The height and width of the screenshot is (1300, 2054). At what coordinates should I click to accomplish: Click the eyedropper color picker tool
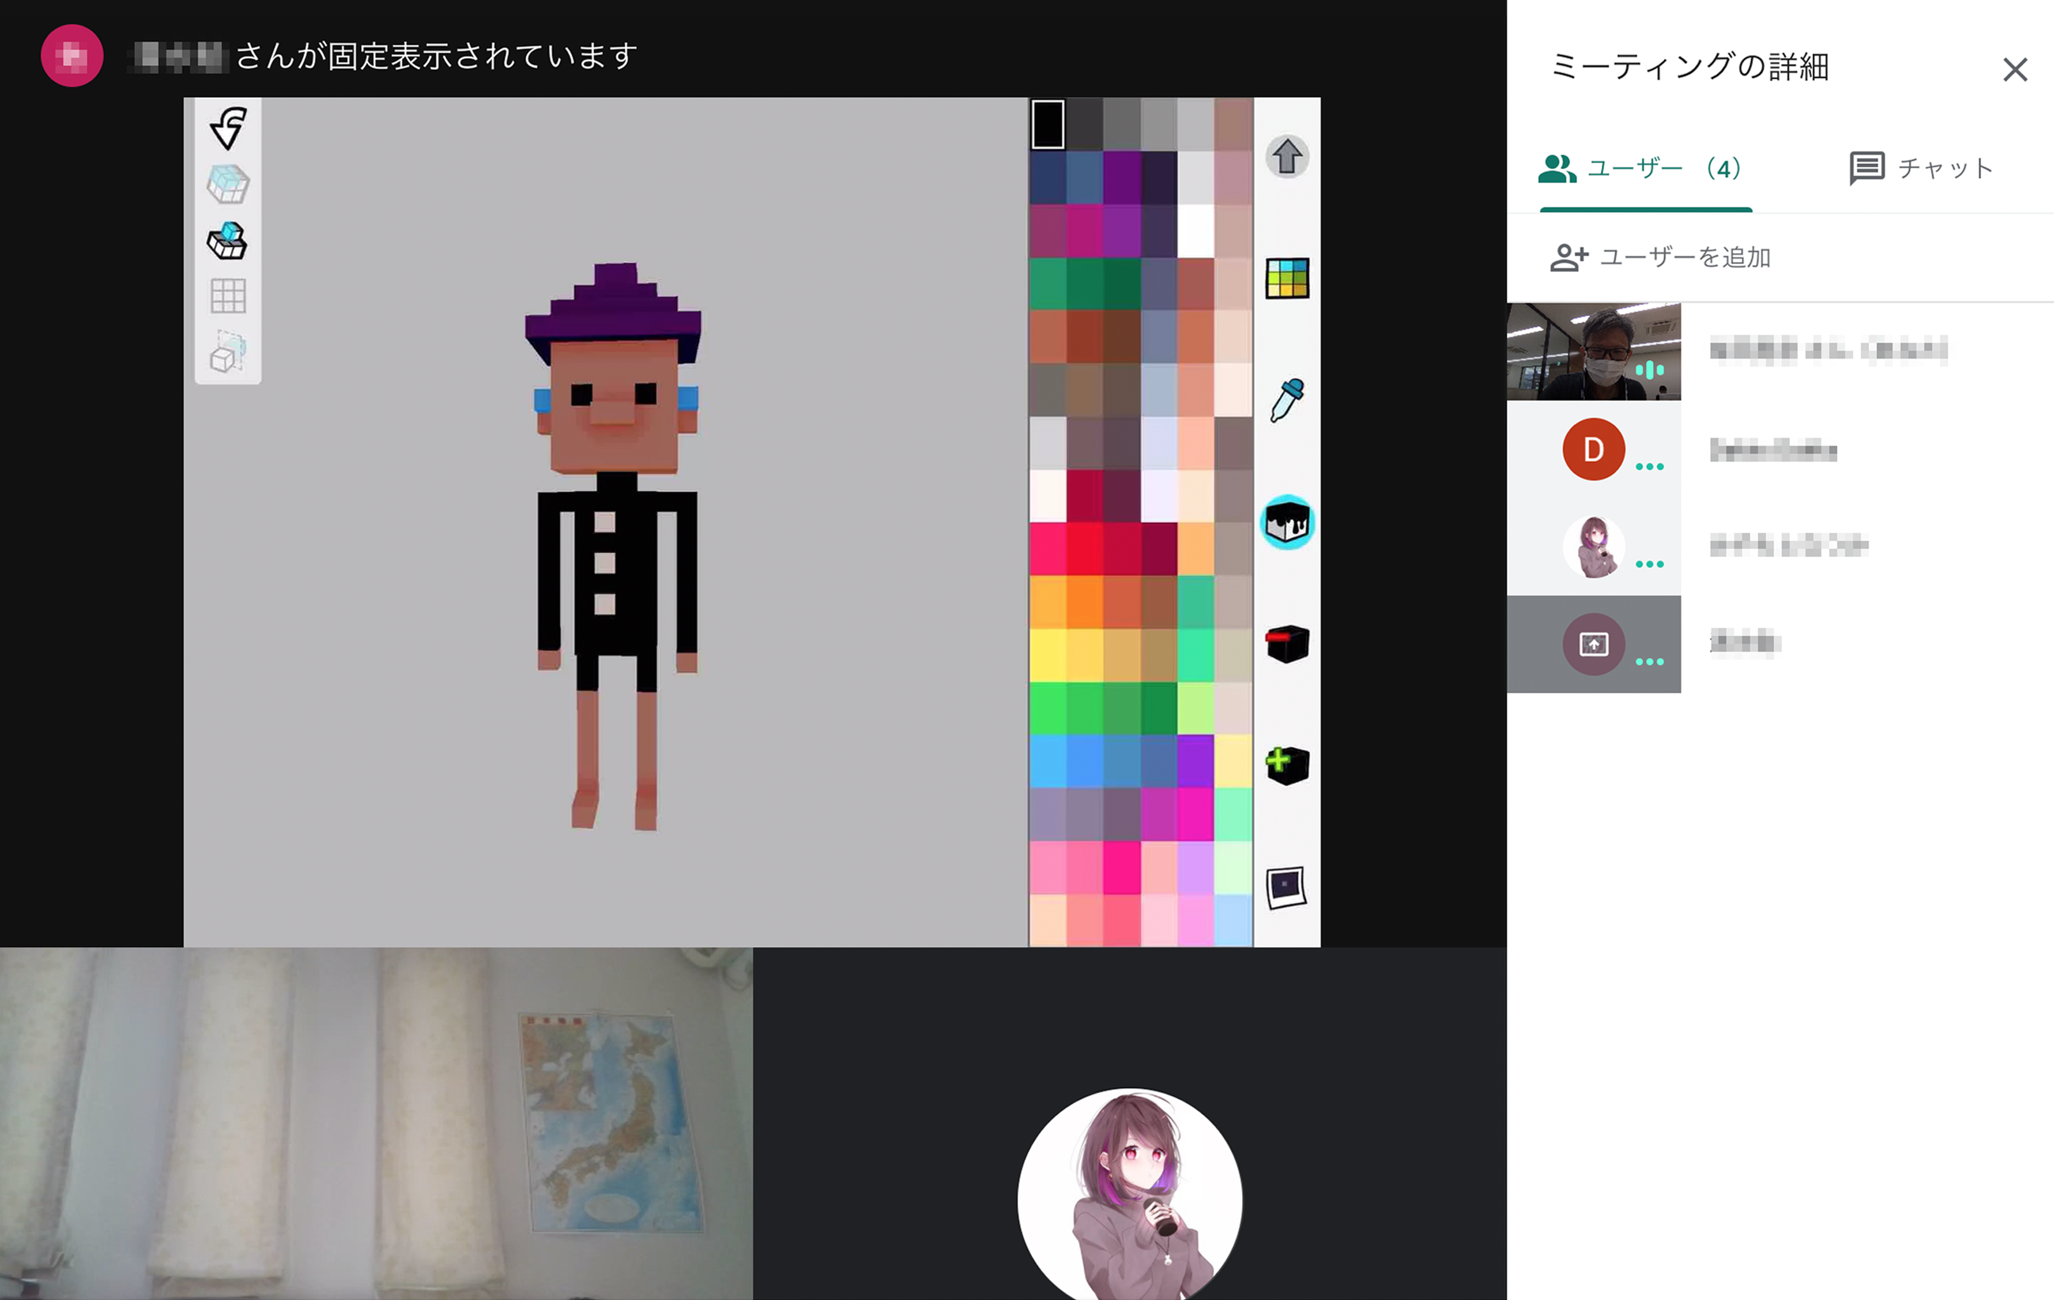coord(1286,400)
